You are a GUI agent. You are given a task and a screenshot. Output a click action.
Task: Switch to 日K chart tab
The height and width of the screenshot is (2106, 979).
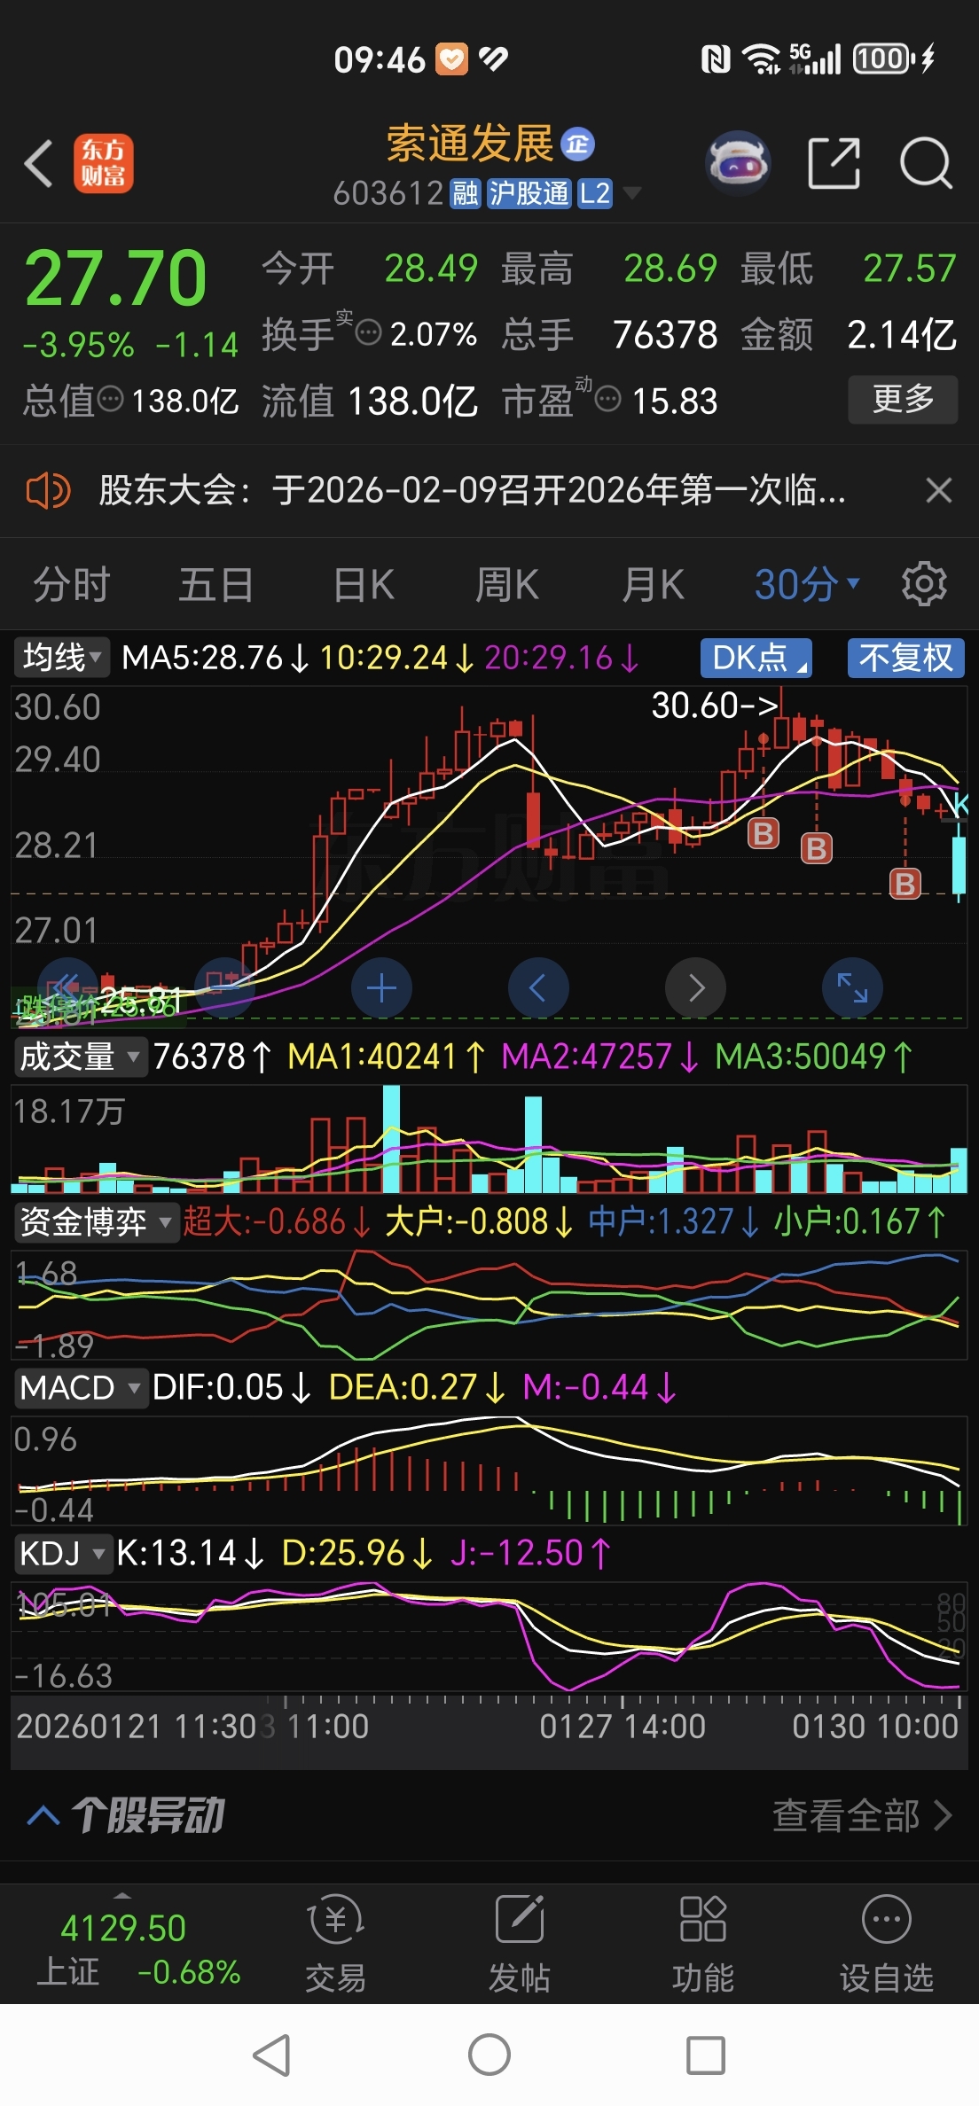(x=364, y=585)
